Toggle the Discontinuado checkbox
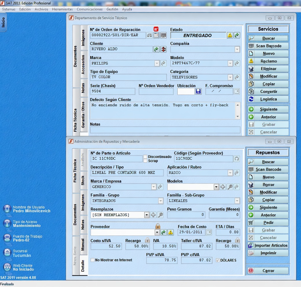 [x=145, y=157]
